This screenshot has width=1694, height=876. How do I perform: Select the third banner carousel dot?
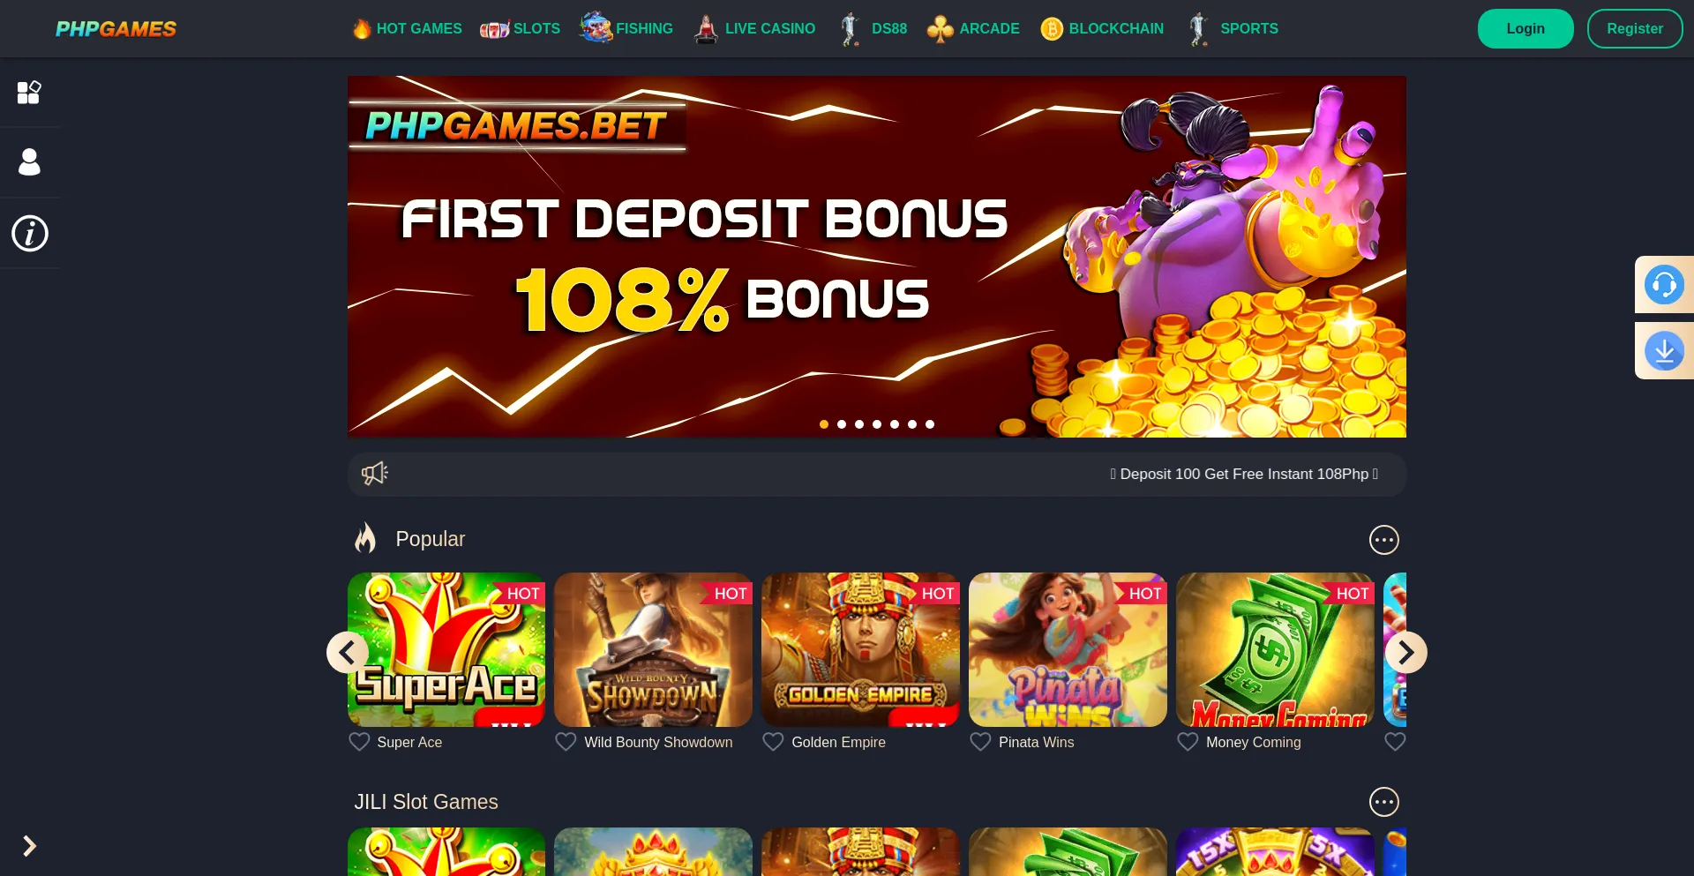(859, 424)
